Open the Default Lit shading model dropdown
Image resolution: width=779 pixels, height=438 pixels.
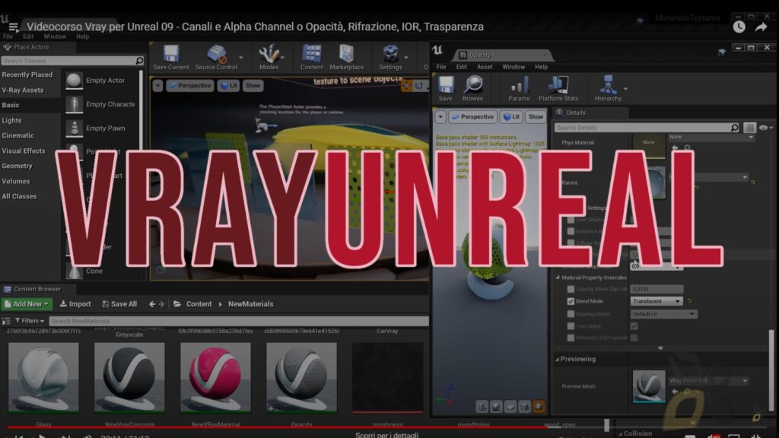[x=663, y=314]
